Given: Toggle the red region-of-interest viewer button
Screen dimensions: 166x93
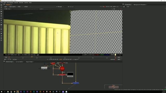Looking at the screenshot, I should coord(105,7).
